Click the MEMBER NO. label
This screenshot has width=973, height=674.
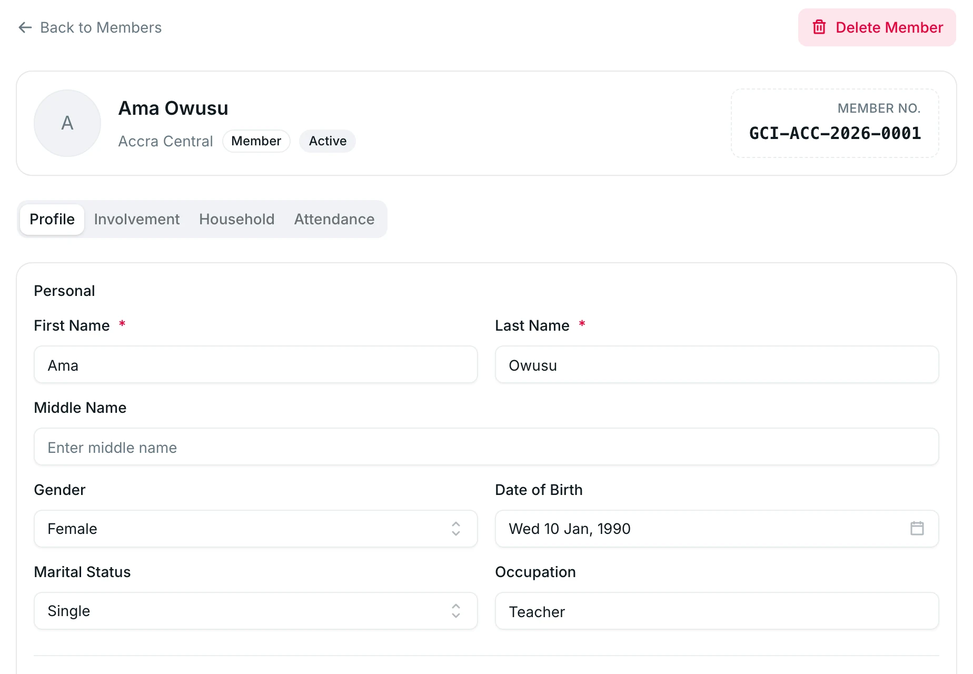coord(879,108)
